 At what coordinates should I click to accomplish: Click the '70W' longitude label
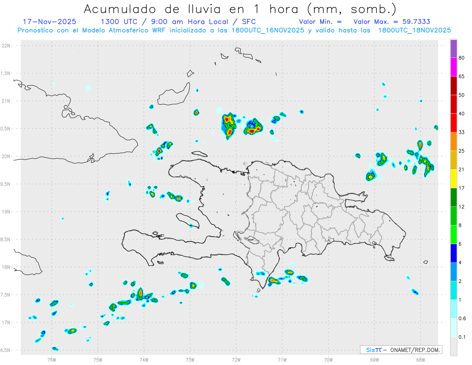(328, 359)
